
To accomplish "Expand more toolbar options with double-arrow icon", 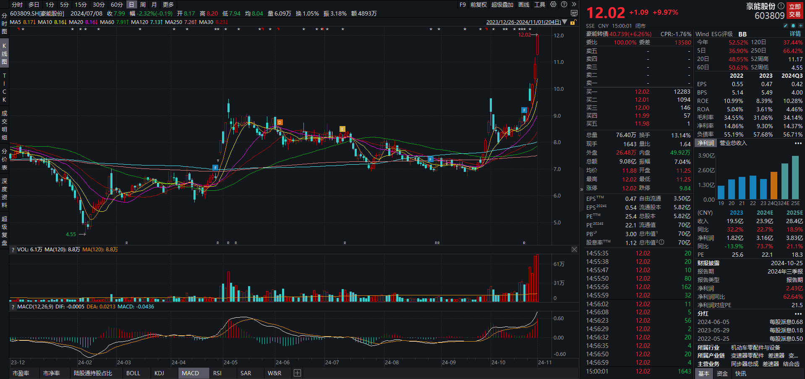I will coord(574,4).
